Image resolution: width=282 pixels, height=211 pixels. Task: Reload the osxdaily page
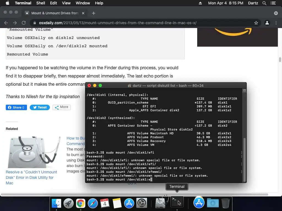(24, 23)
